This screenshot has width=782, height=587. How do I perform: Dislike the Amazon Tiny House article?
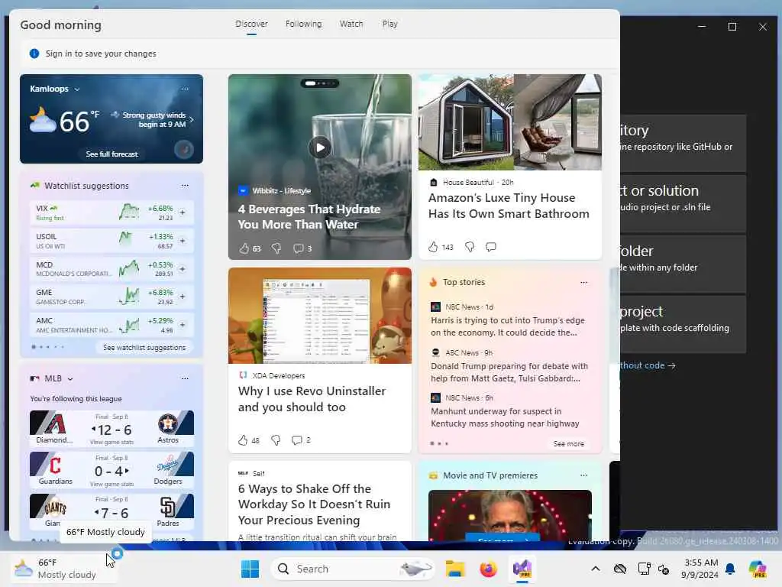click(470, 247)
